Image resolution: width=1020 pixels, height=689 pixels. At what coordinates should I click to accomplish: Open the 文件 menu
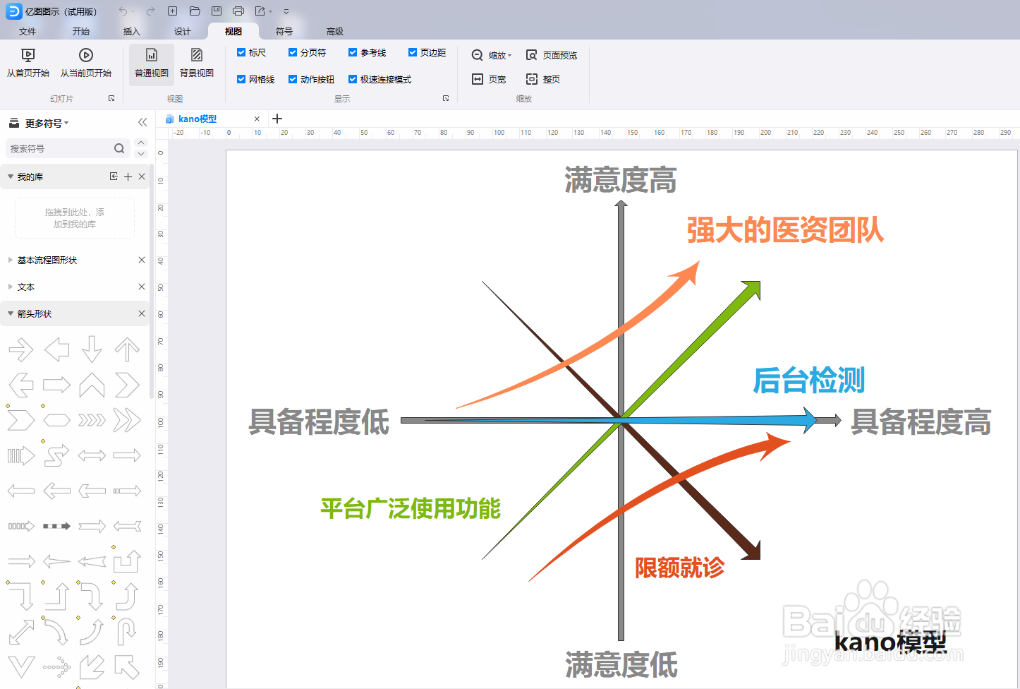point(28,31)
